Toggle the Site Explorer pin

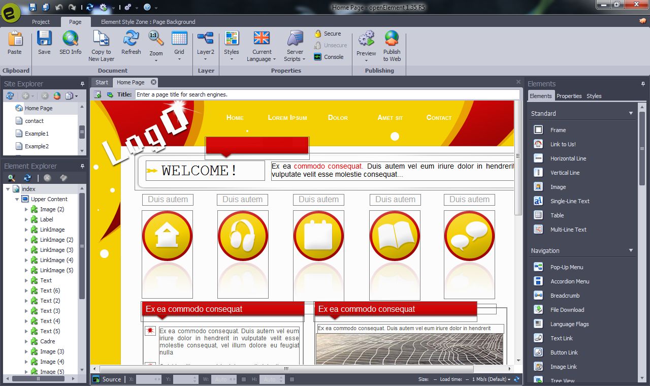pyautogui.click(x=82, y=84)
